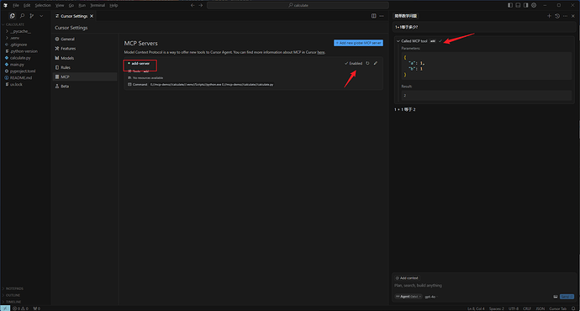Expand the .venv folder
Viewport: 580px width, 311px height.
pyautogui.click(x=15, y=38)
